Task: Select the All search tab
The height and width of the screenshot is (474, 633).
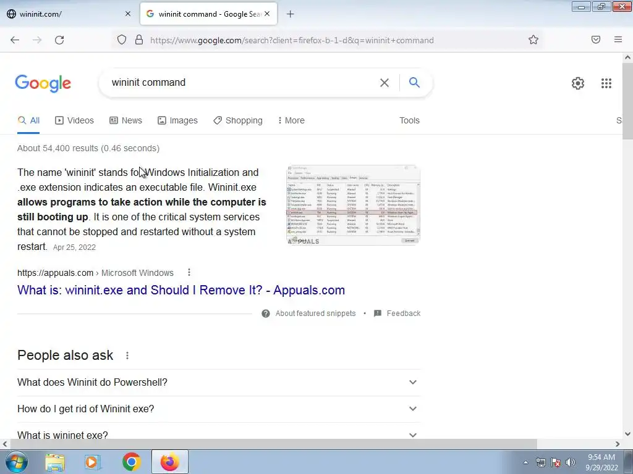Action: (x=28, y=120)
